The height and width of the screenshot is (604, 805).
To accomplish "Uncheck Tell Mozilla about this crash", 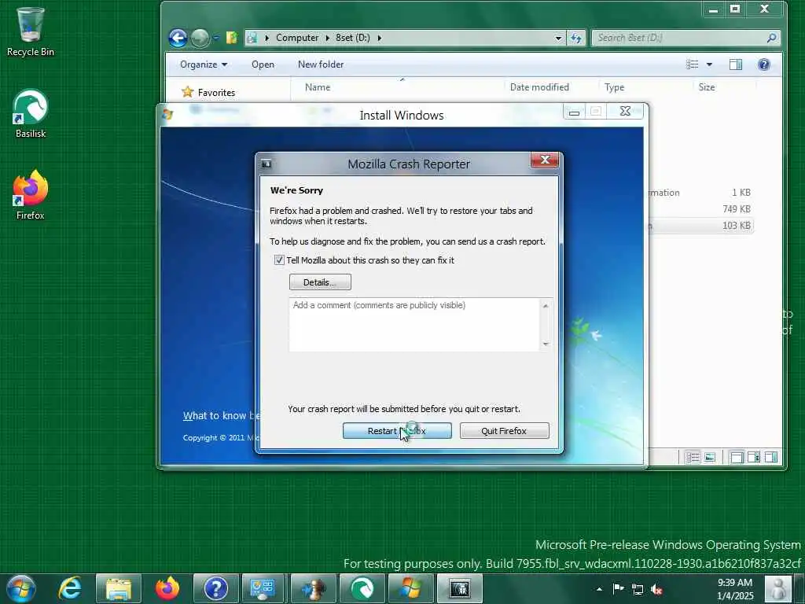I will click(x=279, y=260).
